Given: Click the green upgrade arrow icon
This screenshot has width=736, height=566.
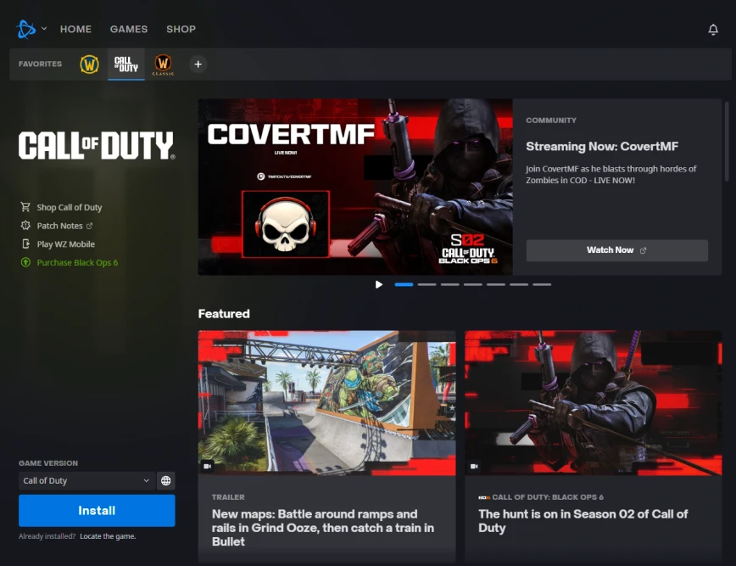Looking at the screenshot, I should tap(25, 262).
